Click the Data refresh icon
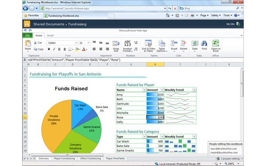266x166 pixels. [195, 43]
